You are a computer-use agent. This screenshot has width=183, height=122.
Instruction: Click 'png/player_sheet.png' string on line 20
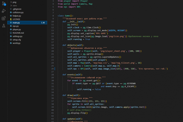[x=113, y=51]
